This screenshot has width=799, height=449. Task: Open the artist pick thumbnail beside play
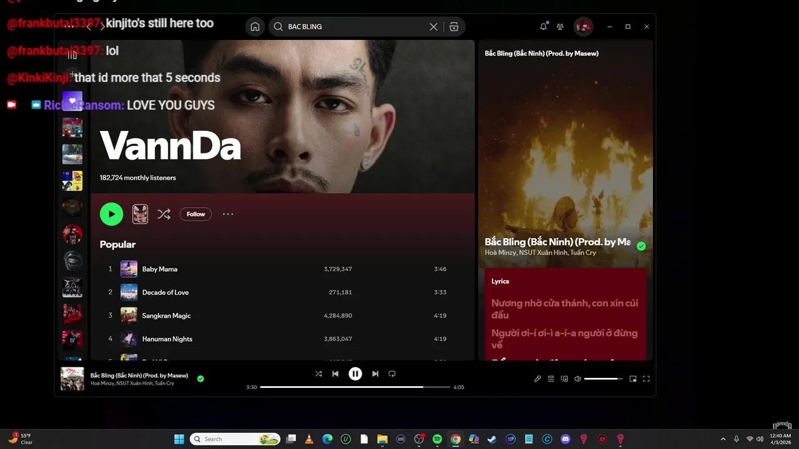pos(140,214)
